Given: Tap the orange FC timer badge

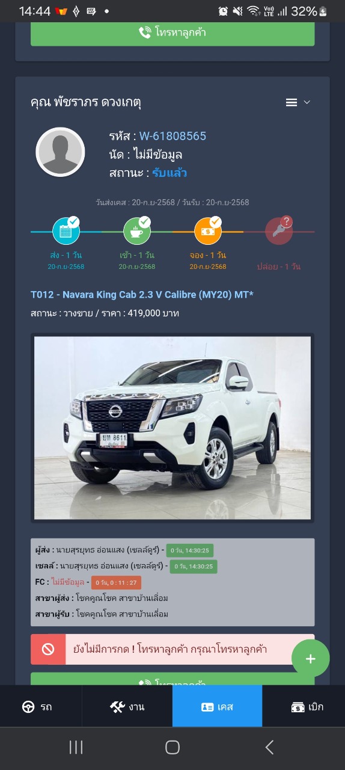Looking at the screenshot, I should click(x=116, y=582).
